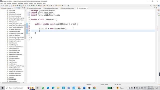Show hidden system tray icons
This screenshot has width=160, height=90.
click(127, 88)
